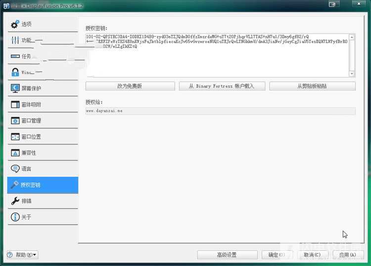This screenshot has width=371, height=266.
Task: Open the 窗体吸附 tab
Action: click(43, 104)
